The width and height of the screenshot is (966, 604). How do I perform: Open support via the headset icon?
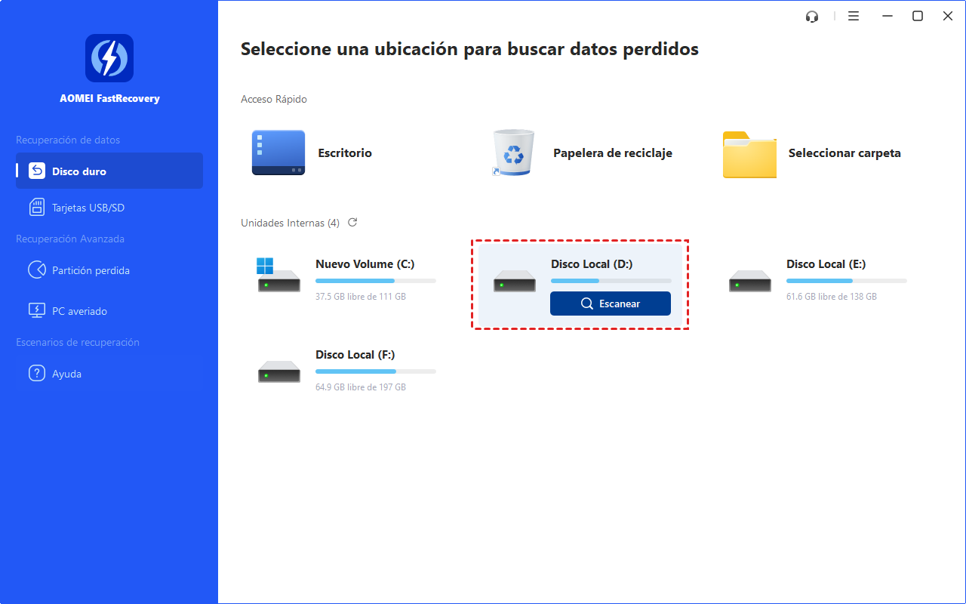812,17
